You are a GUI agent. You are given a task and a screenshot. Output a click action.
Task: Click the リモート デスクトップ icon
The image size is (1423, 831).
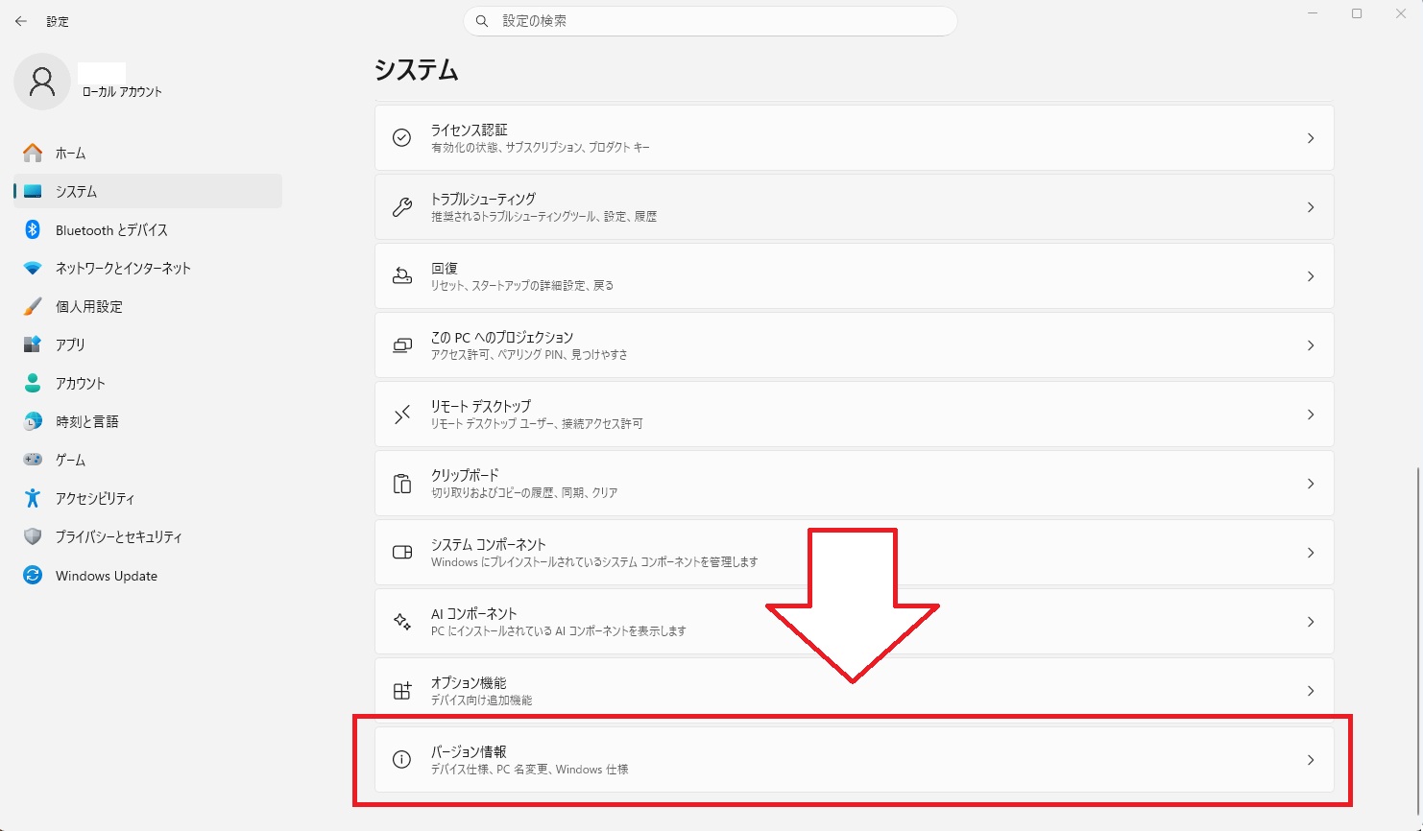tap(402, 415)
